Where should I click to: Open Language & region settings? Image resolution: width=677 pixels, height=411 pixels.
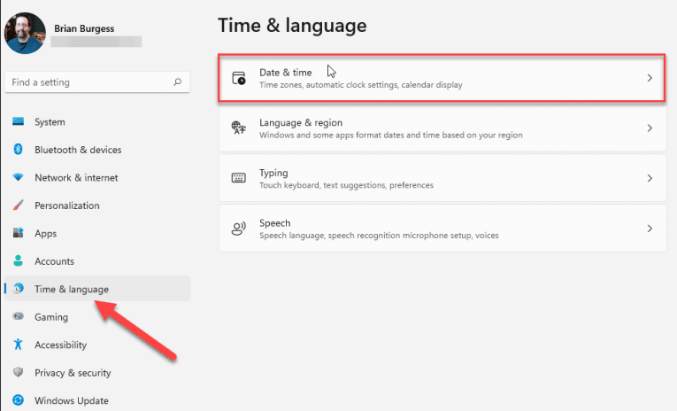442,128
